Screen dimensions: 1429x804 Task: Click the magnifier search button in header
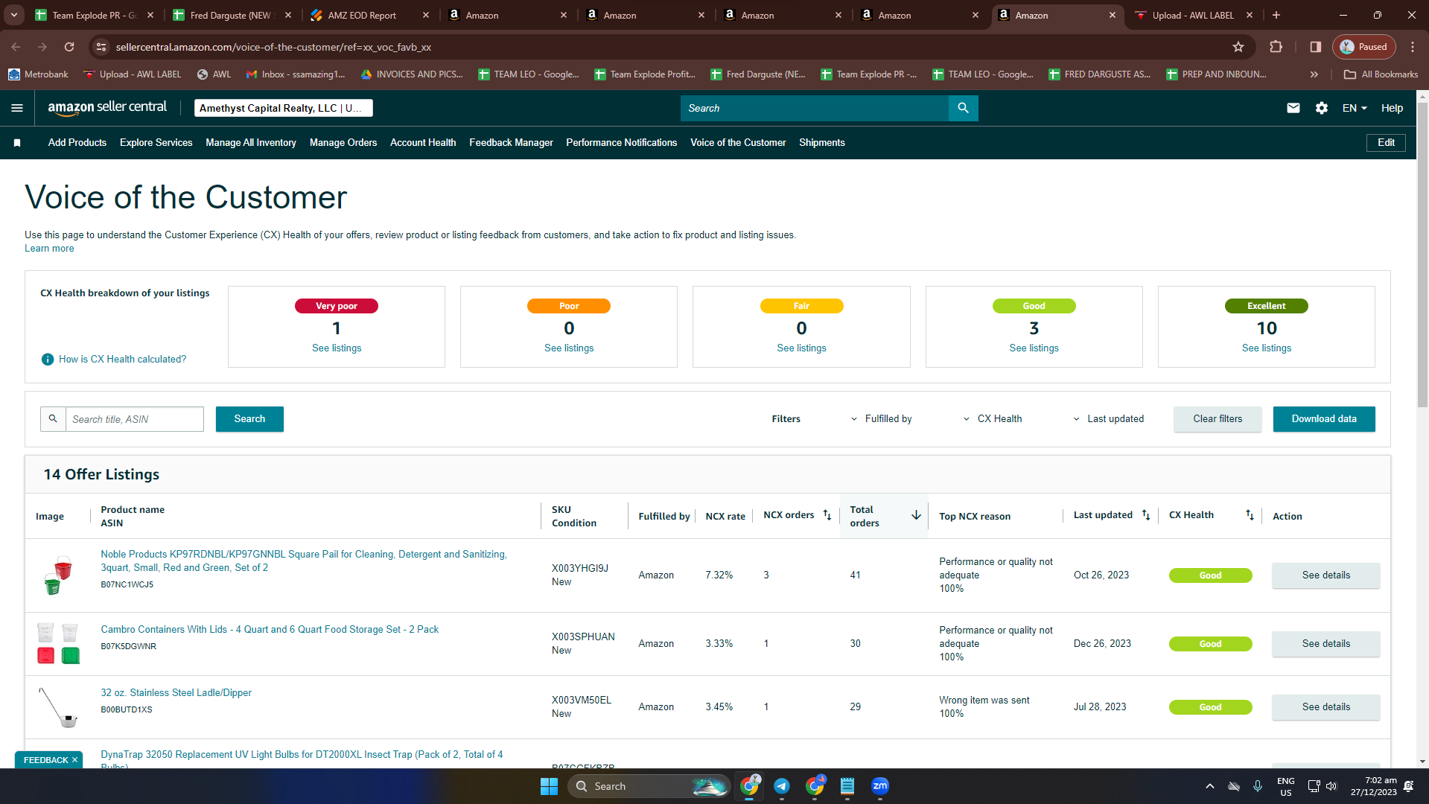click(963, 108)
